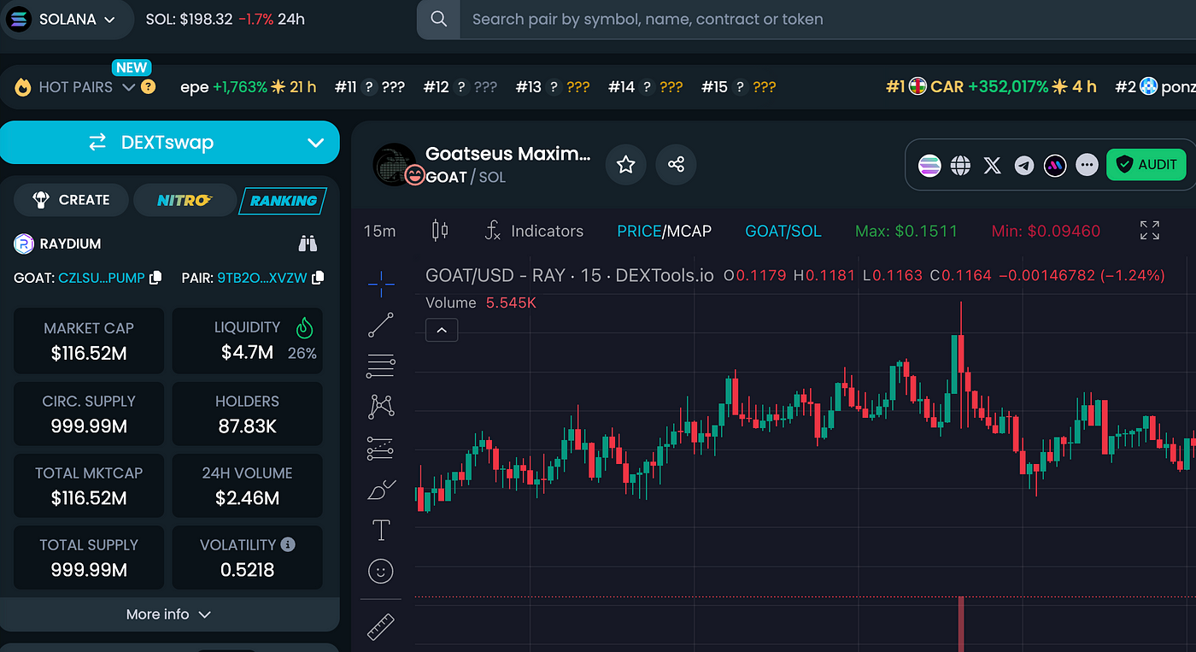1196x652 pixels.
Task: Open the volatility info icon
Action: [288, 544]
